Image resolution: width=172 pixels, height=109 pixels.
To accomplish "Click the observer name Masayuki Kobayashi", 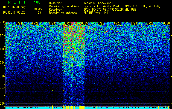I will [x=98, y=3].
